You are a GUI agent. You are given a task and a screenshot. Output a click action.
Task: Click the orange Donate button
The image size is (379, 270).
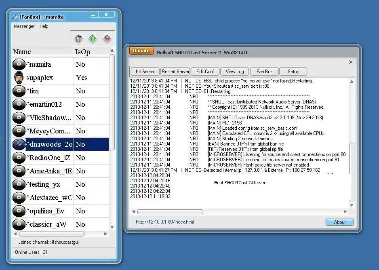click(x=141, y=51)
